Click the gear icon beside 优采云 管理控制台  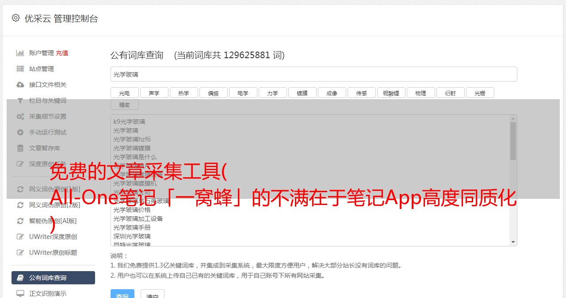pyautogui.click(x=15, y=18)
